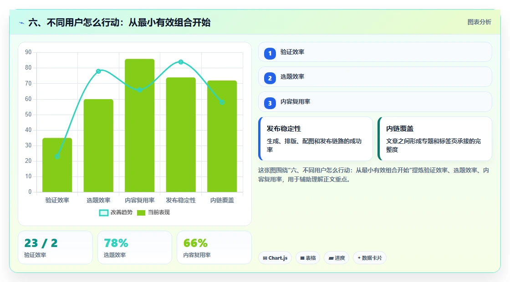
Task: Click the trend line point on 内容复用率 bar
Action: tap(139, 90)
